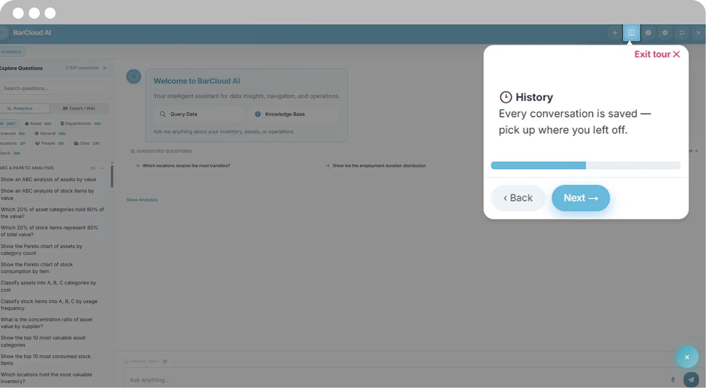Select 'Show the top 10 most valuable asset categories'
The height and width of the screenshot is (388, 706).
pyautogui.click(x=43, y=341)
